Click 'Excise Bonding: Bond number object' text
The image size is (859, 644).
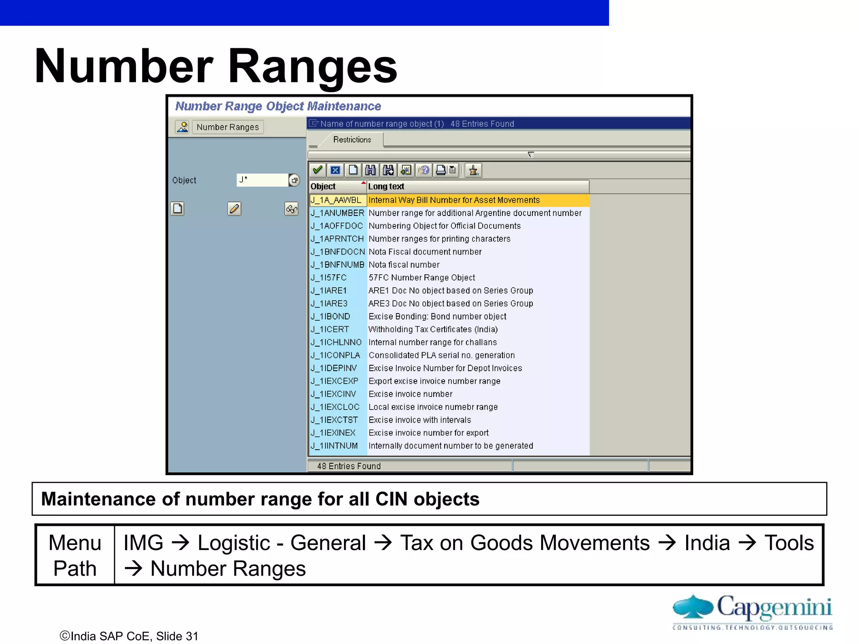click(x=437, y=317)
